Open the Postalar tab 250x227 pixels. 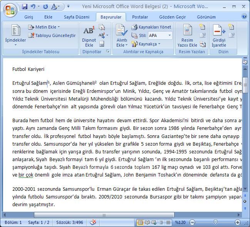pos(140,17)
